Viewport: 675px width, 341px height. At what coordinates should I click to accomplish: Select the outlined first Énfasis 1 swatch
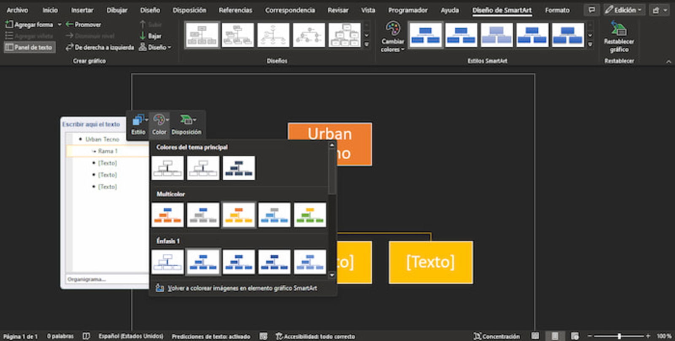(167, 262)
